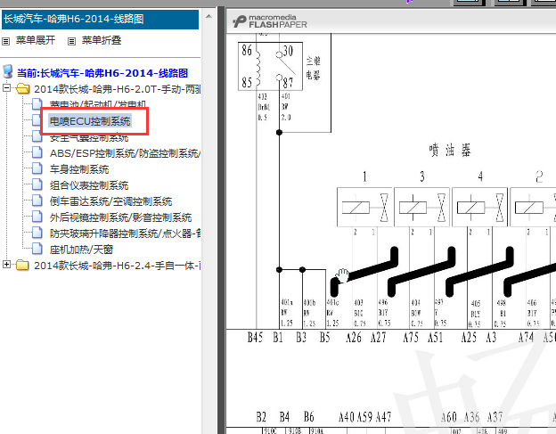The image size is (556, 434).
Task: Click the folder icon of the 2.4 entry
Action: click(23, 266)
